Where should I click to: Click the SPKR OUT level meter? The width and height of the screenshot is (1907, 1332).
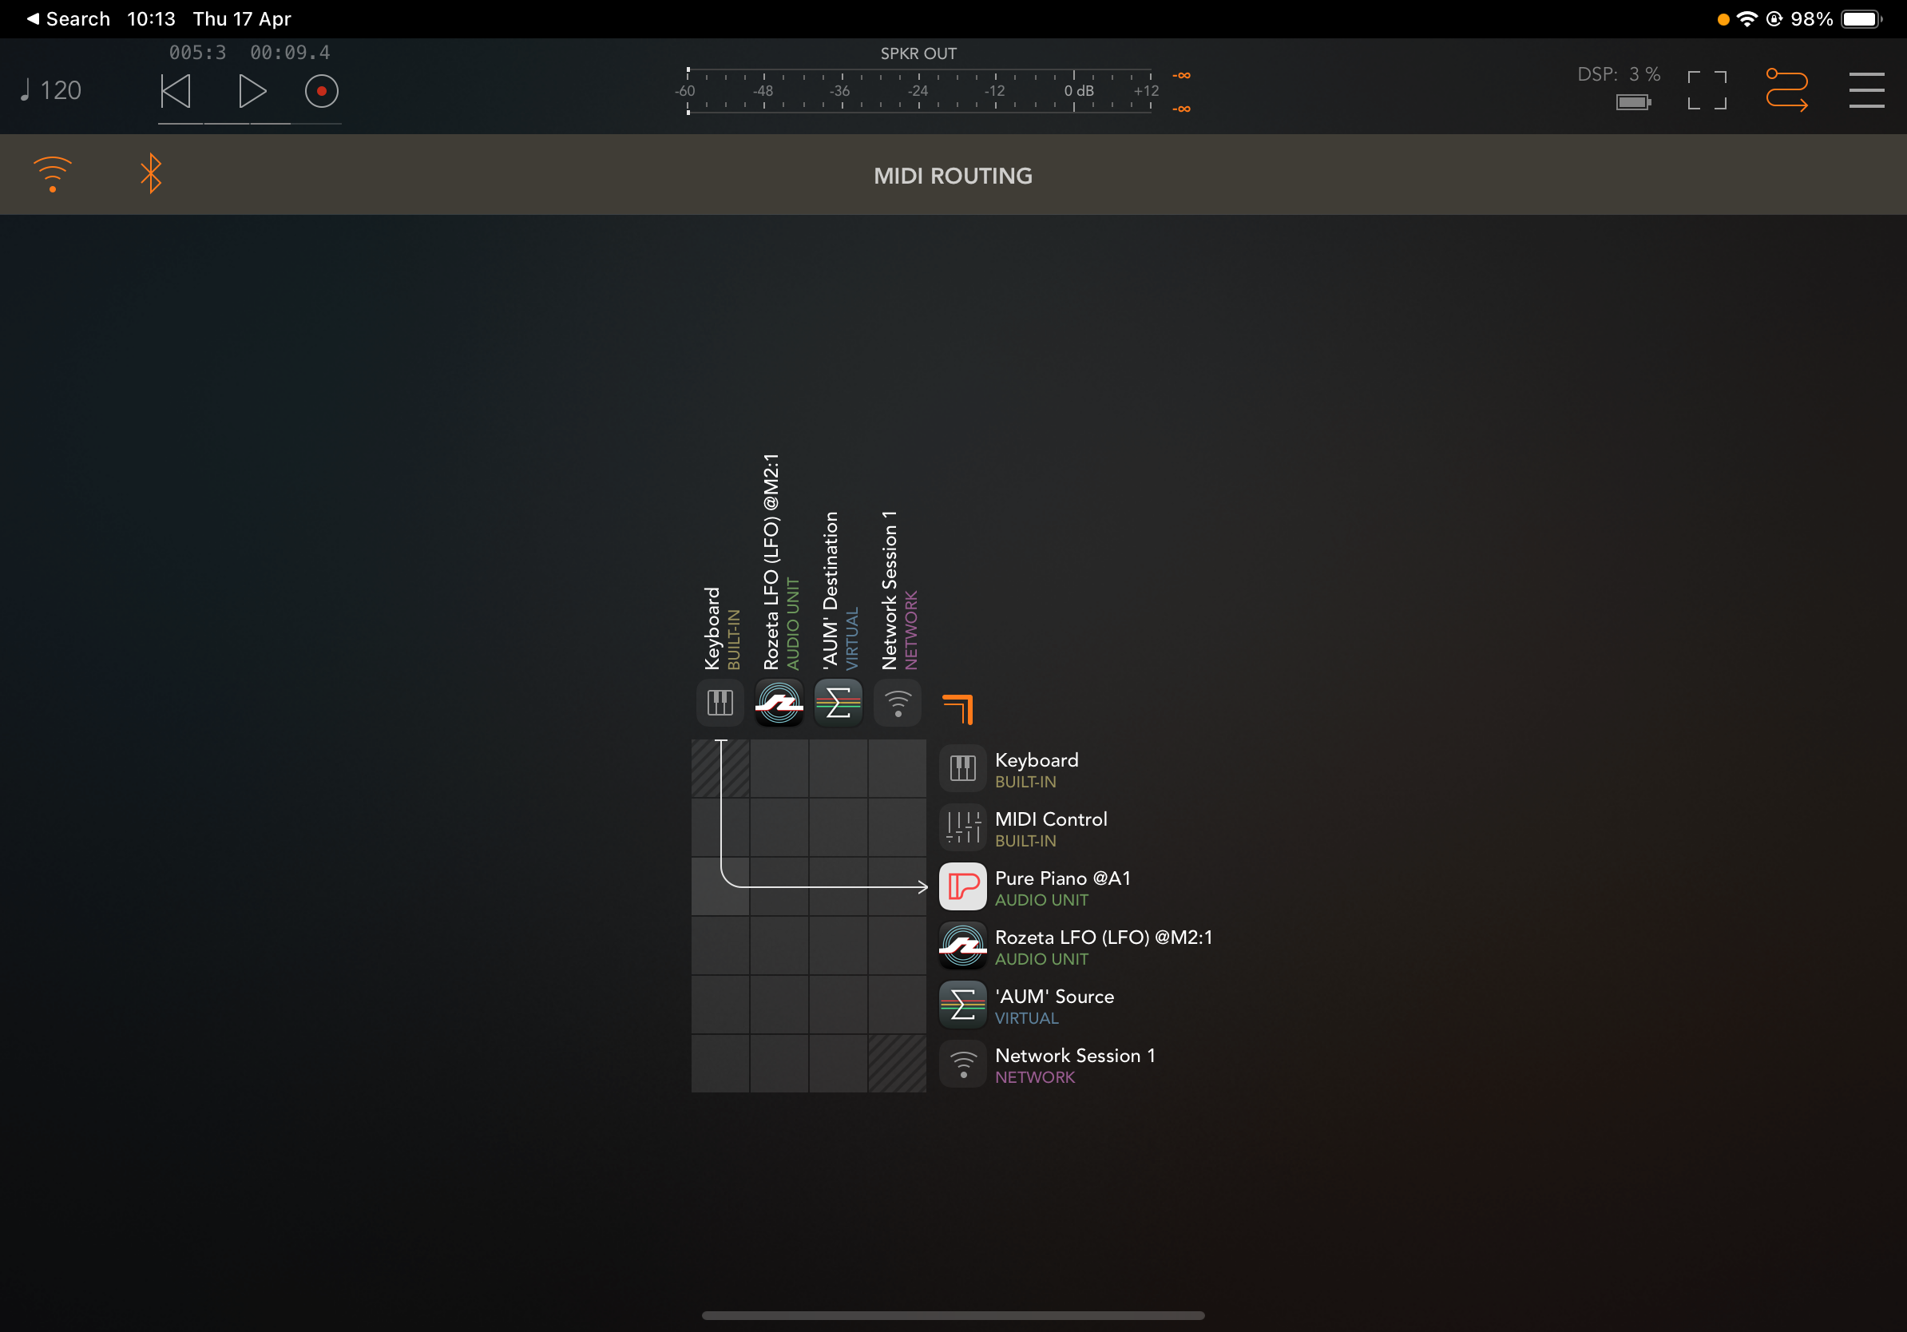pyautogui.click(x=918, y=91)
